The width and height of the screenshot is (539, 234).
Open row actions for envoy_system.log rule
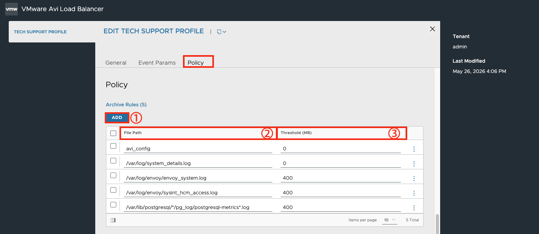point(414,178)
